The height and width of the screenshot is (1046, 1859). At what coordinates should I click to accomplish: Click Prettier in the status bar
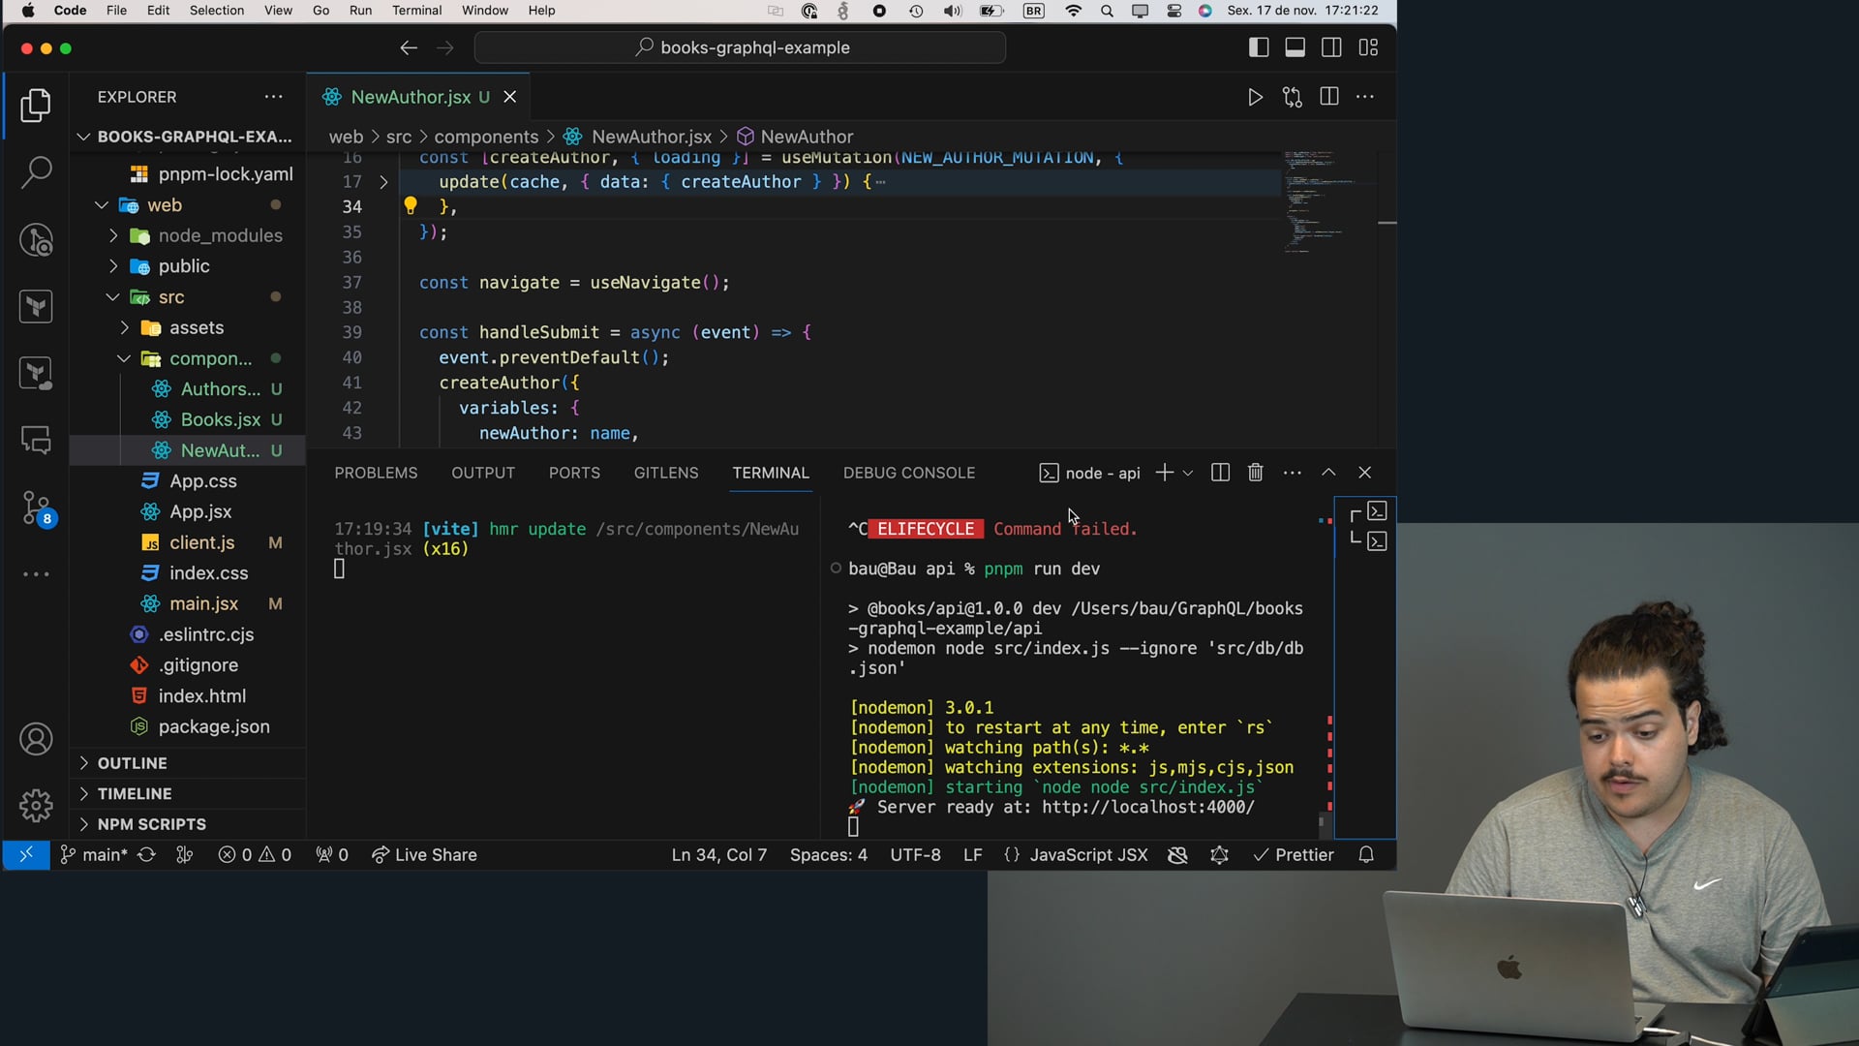(x=1294, y=855)
